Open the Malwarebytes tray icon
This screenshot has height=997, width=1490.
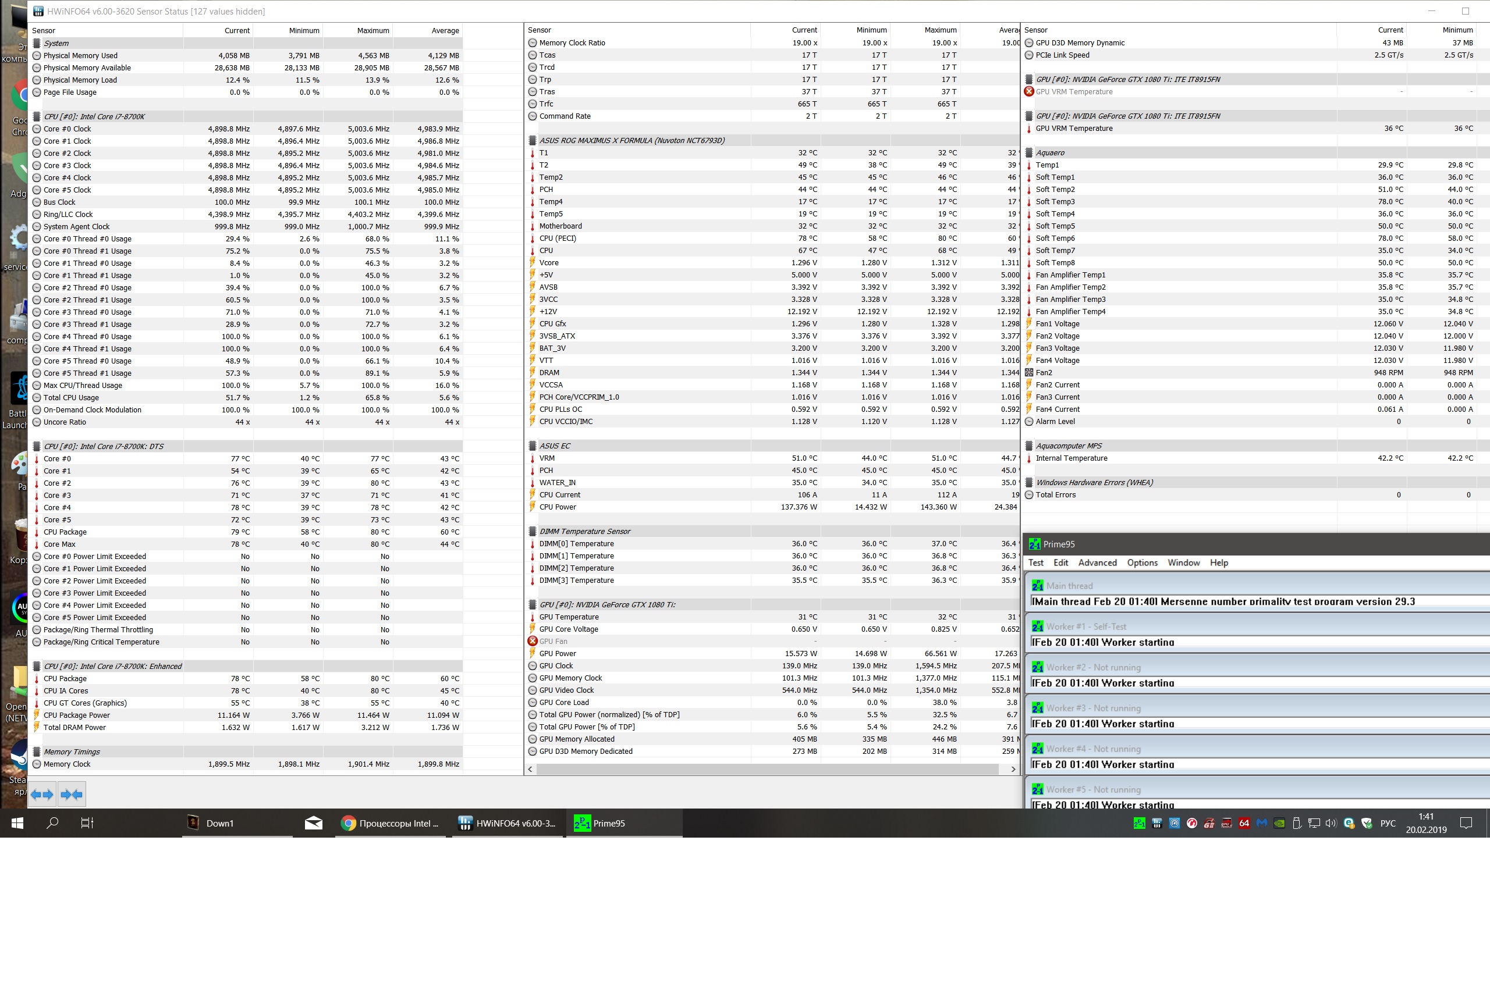click(1262, 824)
